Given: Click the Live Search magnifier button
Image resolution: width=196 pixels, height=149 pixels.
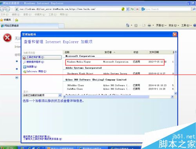Looking at the screenshot, I should pos(194,9).
